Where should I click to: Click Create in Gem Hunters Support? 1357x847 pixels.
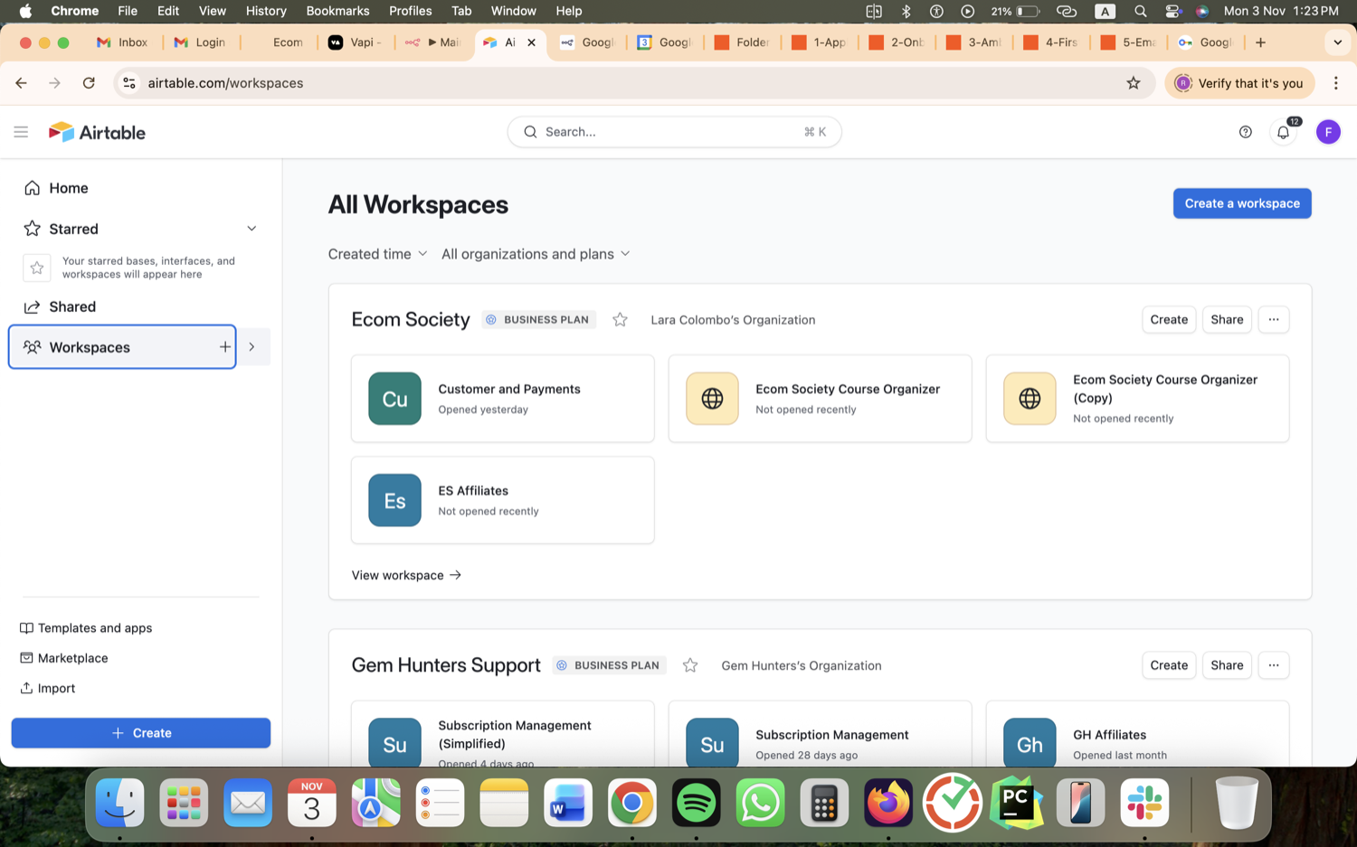tap(1169, 665)
